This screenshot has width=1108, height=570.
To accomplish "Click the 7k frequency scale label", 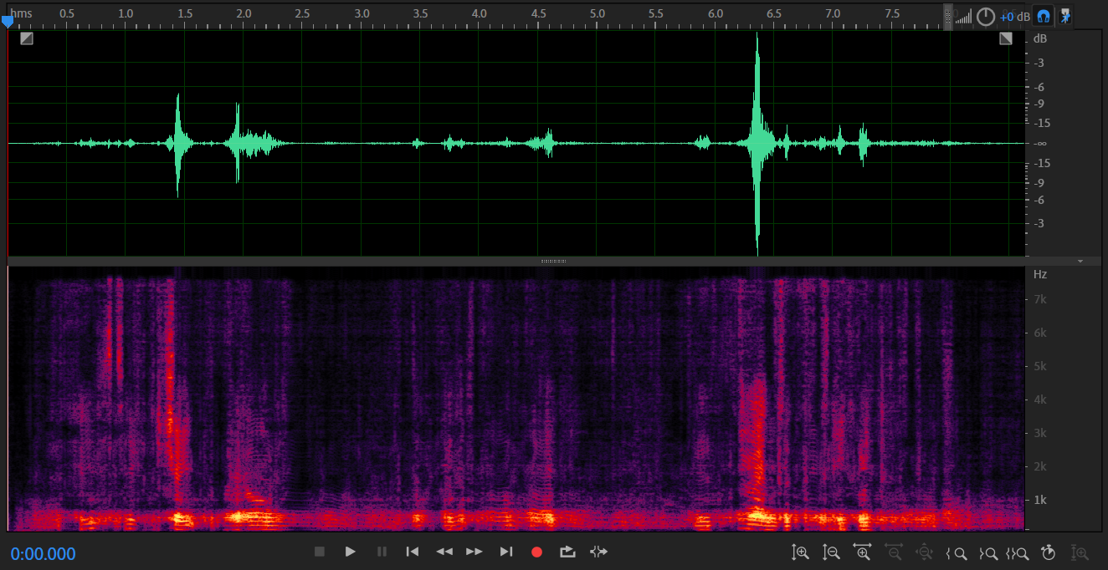I will tap(1041, 299).
